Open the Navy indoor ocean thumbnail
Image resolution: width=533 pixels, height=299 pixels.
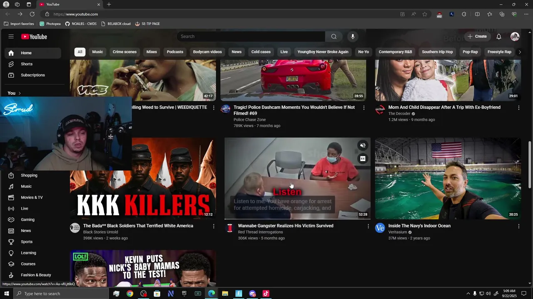pyautogui.click(x=448, y=179)
